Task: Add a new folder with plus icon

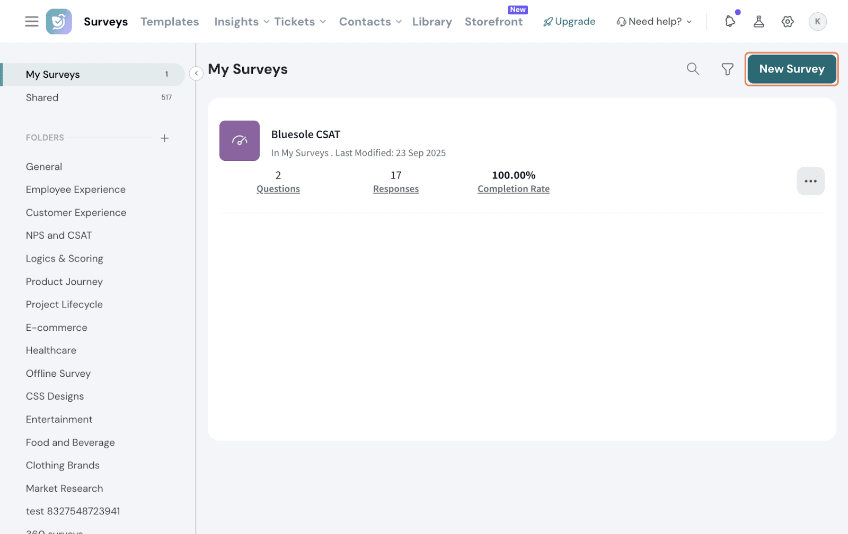Action: pos(164,138)
